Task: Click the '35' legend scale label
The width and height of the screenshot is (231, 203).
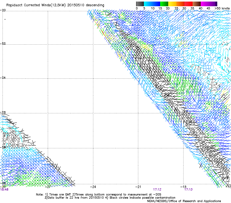Action: tap(192, 8)
